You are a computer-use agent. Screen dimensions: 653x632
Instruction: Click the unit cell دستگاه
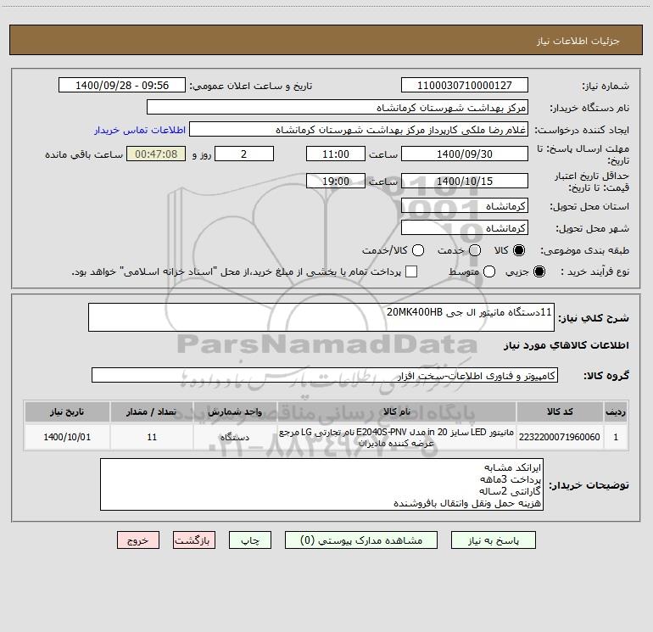(x=235, y=437)
